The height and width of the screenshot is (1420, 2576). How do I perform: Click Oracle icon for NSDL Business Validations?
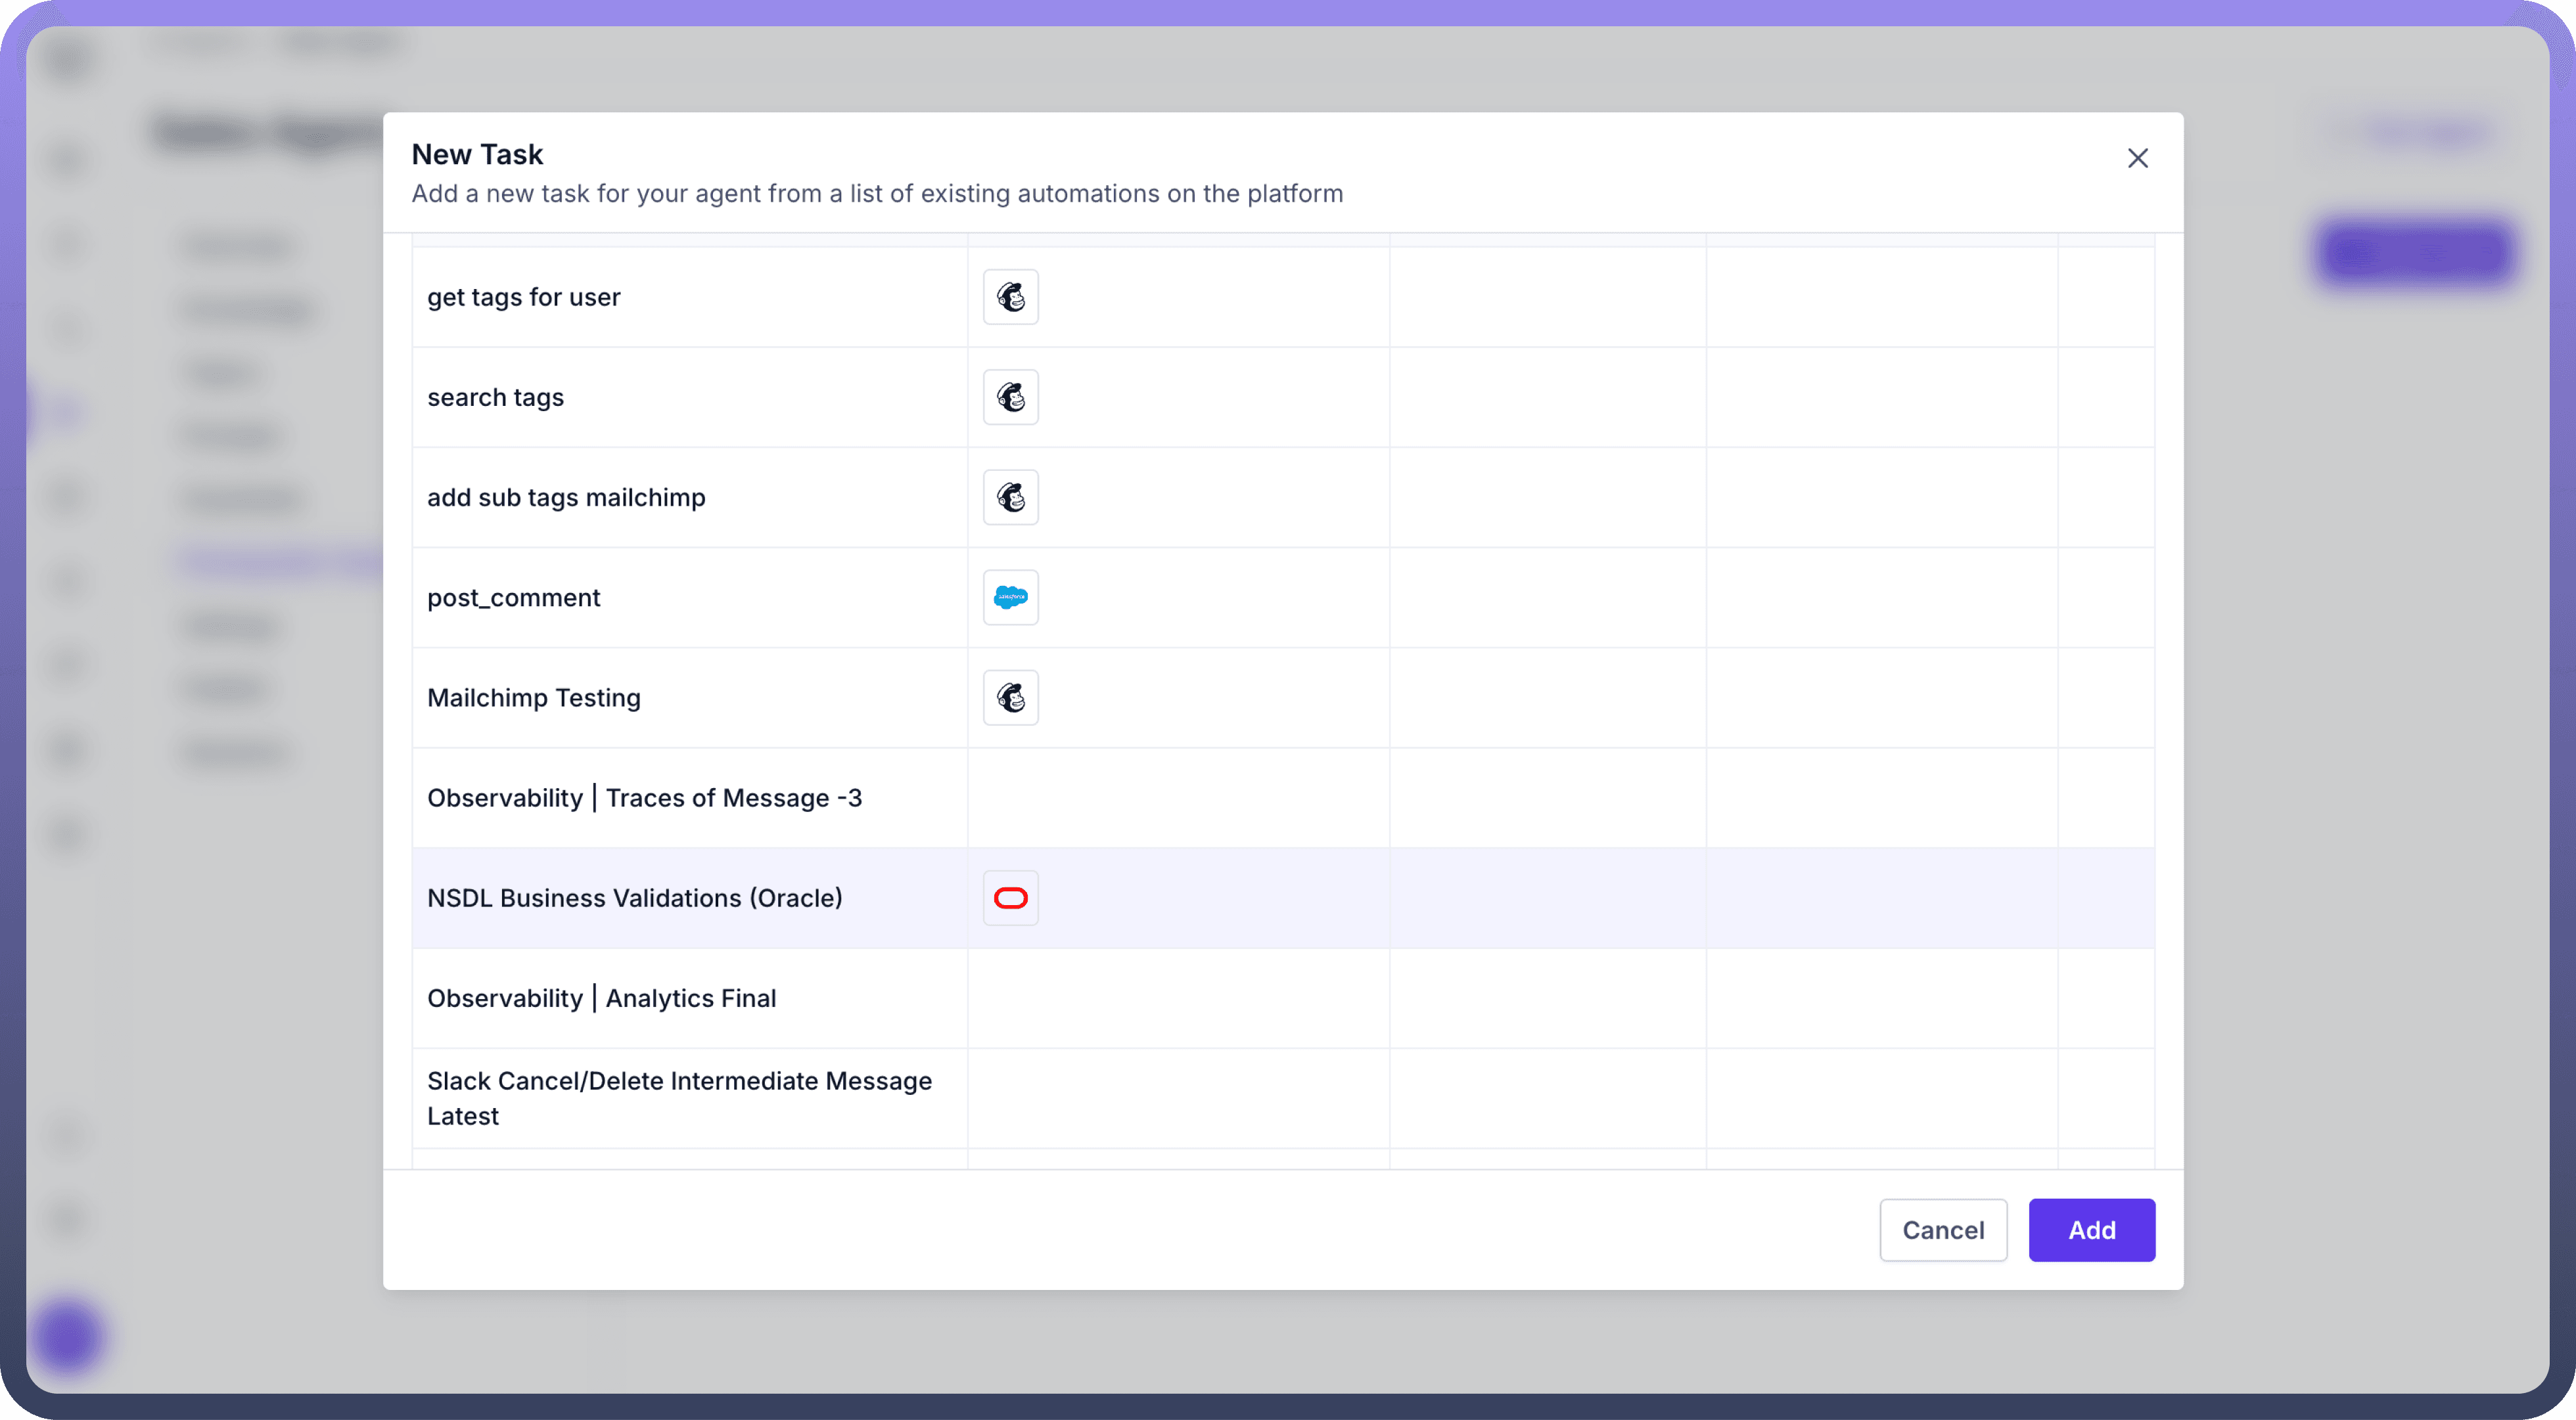tap(1010, 897)
